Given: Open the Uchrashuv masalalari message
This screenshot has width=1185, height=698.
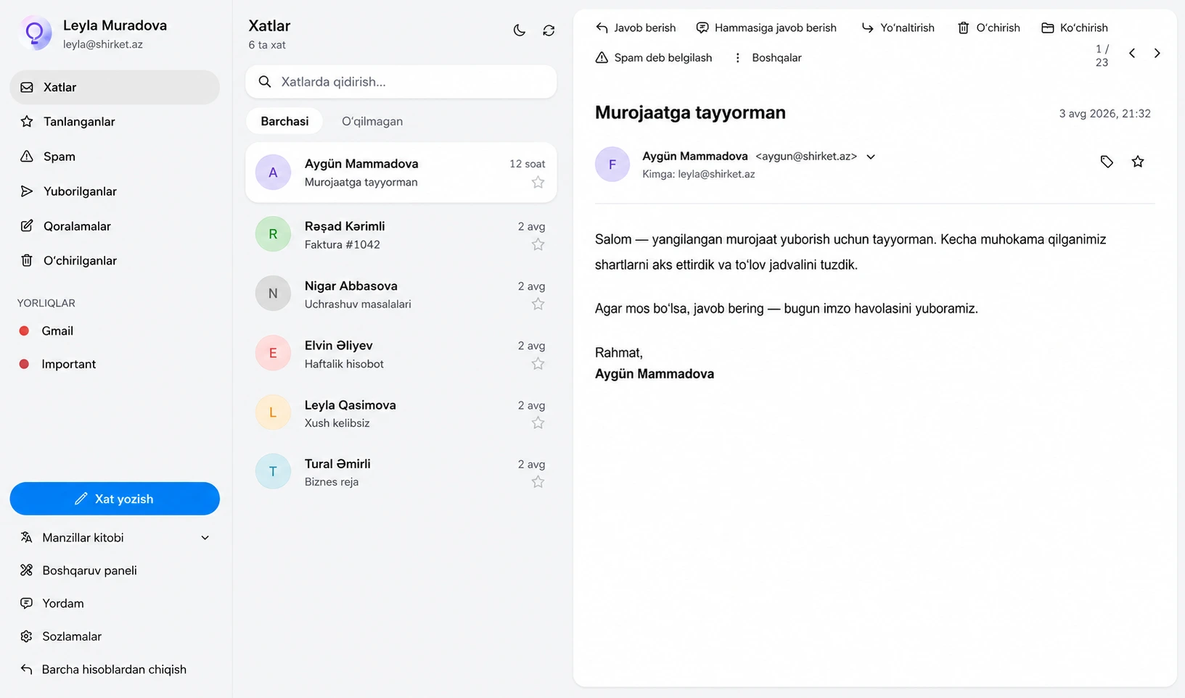Looking at the screenshot, I should [x=401, y=295].
